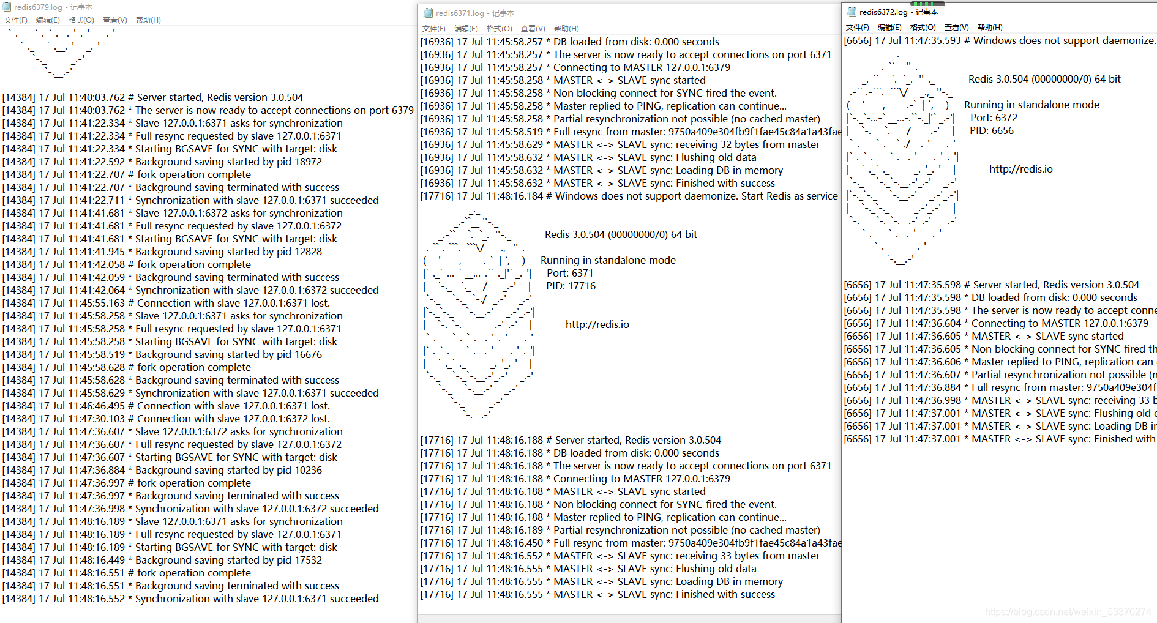Click Notepad icon in redis6371.log title bar
The image size is (1157, 623).
(428, 13)
